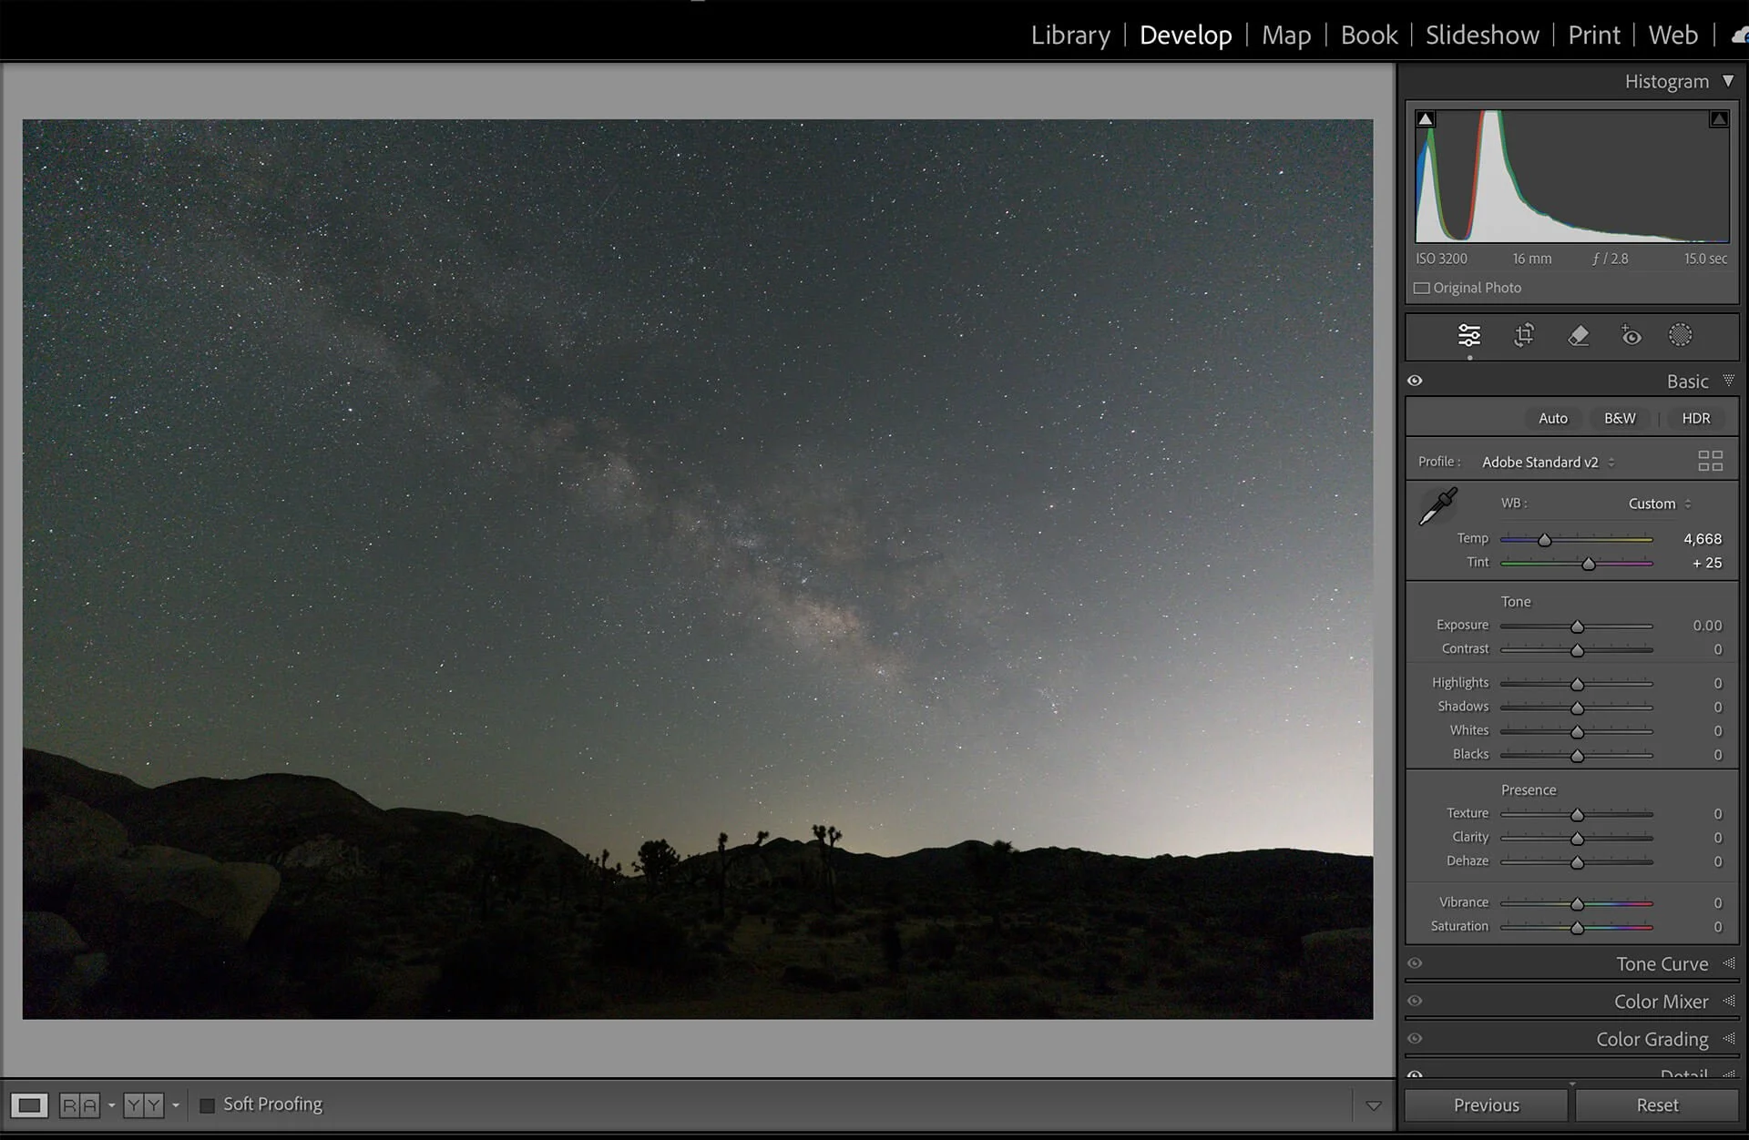Select the Edit sliders tool icon
The height and width of the screenshot is (1140, 1749).
1468,336
